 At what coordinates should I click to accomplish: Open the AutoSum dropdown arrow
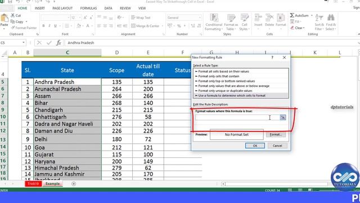coord(312,15)
